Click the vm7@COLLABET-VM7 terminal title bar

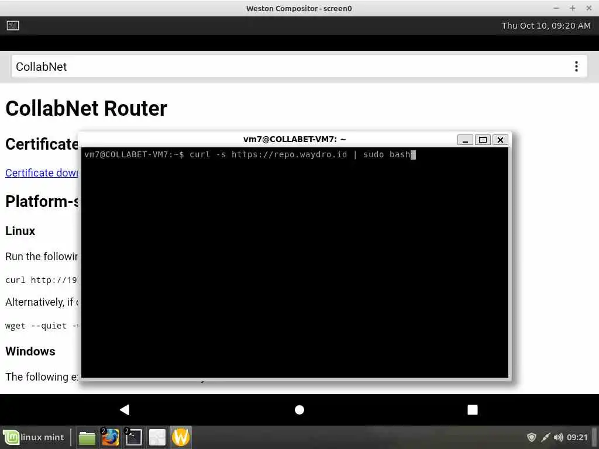point(295,139)
